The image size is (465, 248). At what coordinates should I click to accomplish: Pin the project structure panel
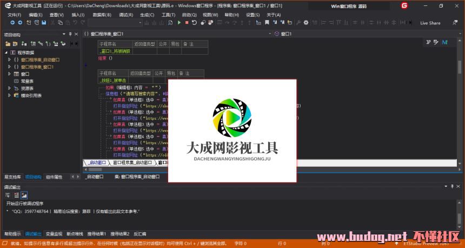click(x=70, y=34)
